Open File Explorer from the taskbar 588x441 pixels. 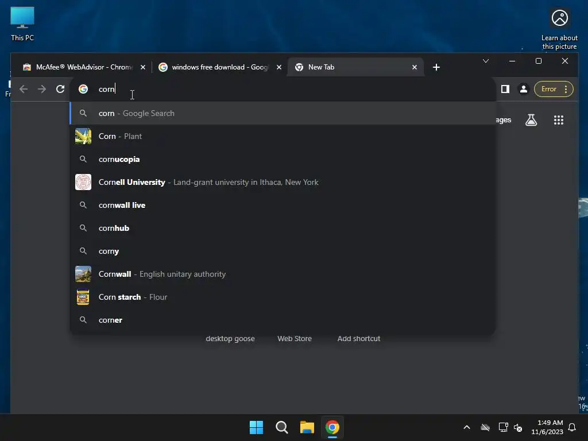tap(307, 427)
